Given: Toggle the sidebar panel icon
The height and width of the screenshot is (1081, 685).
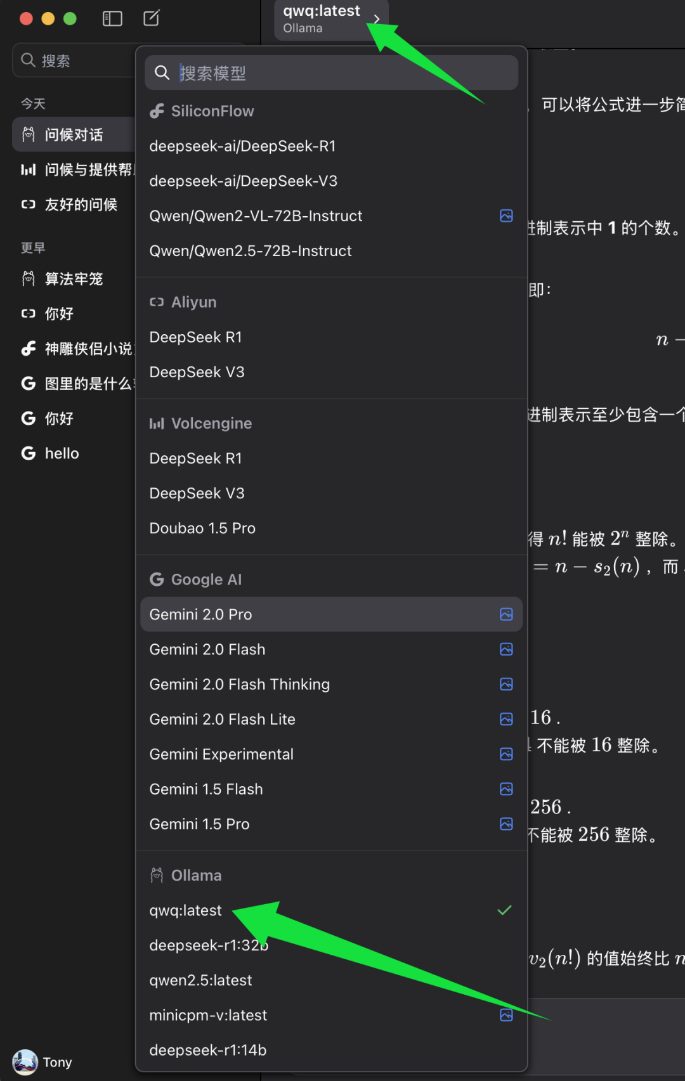Looking at the screenshot, I should pos(112,18).
